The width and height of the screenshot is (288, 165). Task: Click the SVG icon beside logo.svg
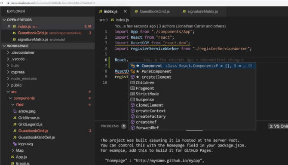click(x=15, y=144)
